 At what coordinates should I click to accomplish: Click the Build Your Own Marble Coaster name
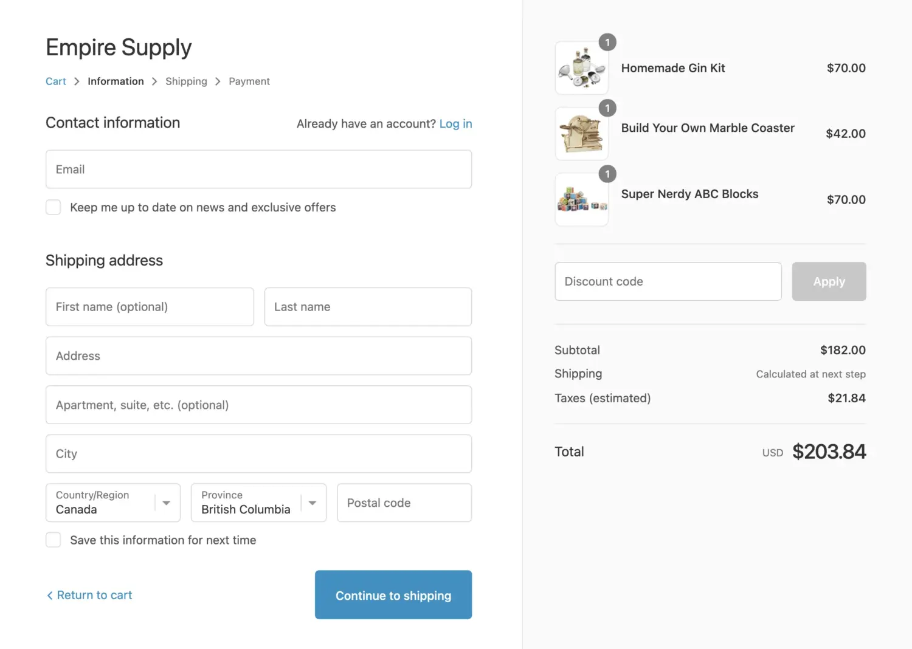point(708,128)
